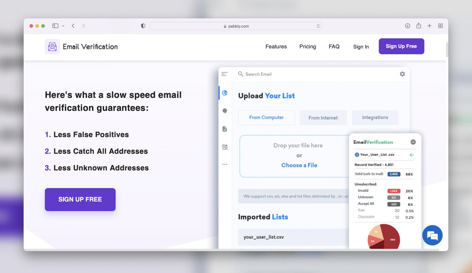Screen dimensions: 472x273
Task: Click the Sign In link
Action: point(361,47)
